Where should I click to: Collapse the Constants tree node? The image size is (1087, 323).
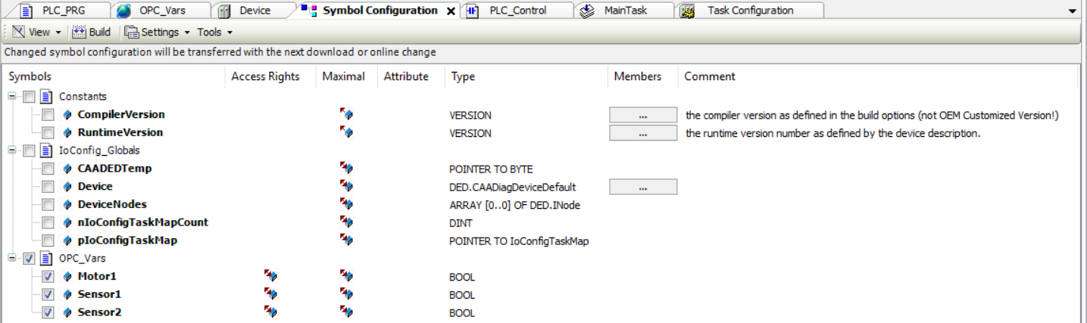pos(13,97)
